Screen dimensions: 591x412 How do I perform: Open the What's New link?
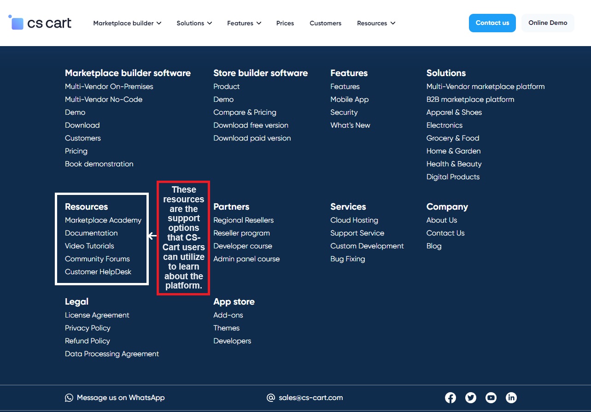coord(351,125)
